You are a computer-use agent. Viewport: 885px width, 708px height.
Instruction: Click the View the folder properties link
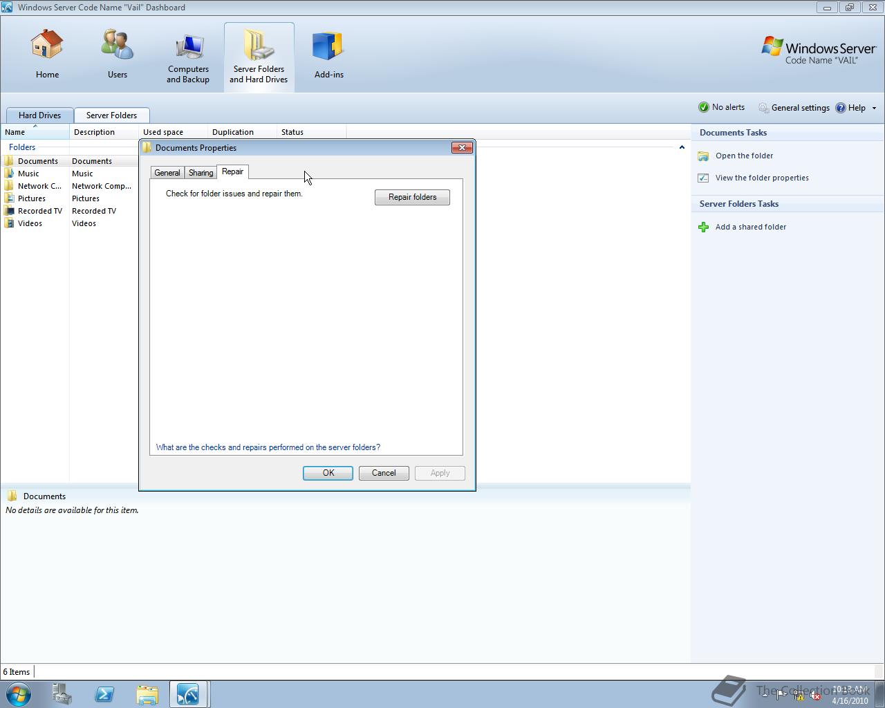point(762,178)
